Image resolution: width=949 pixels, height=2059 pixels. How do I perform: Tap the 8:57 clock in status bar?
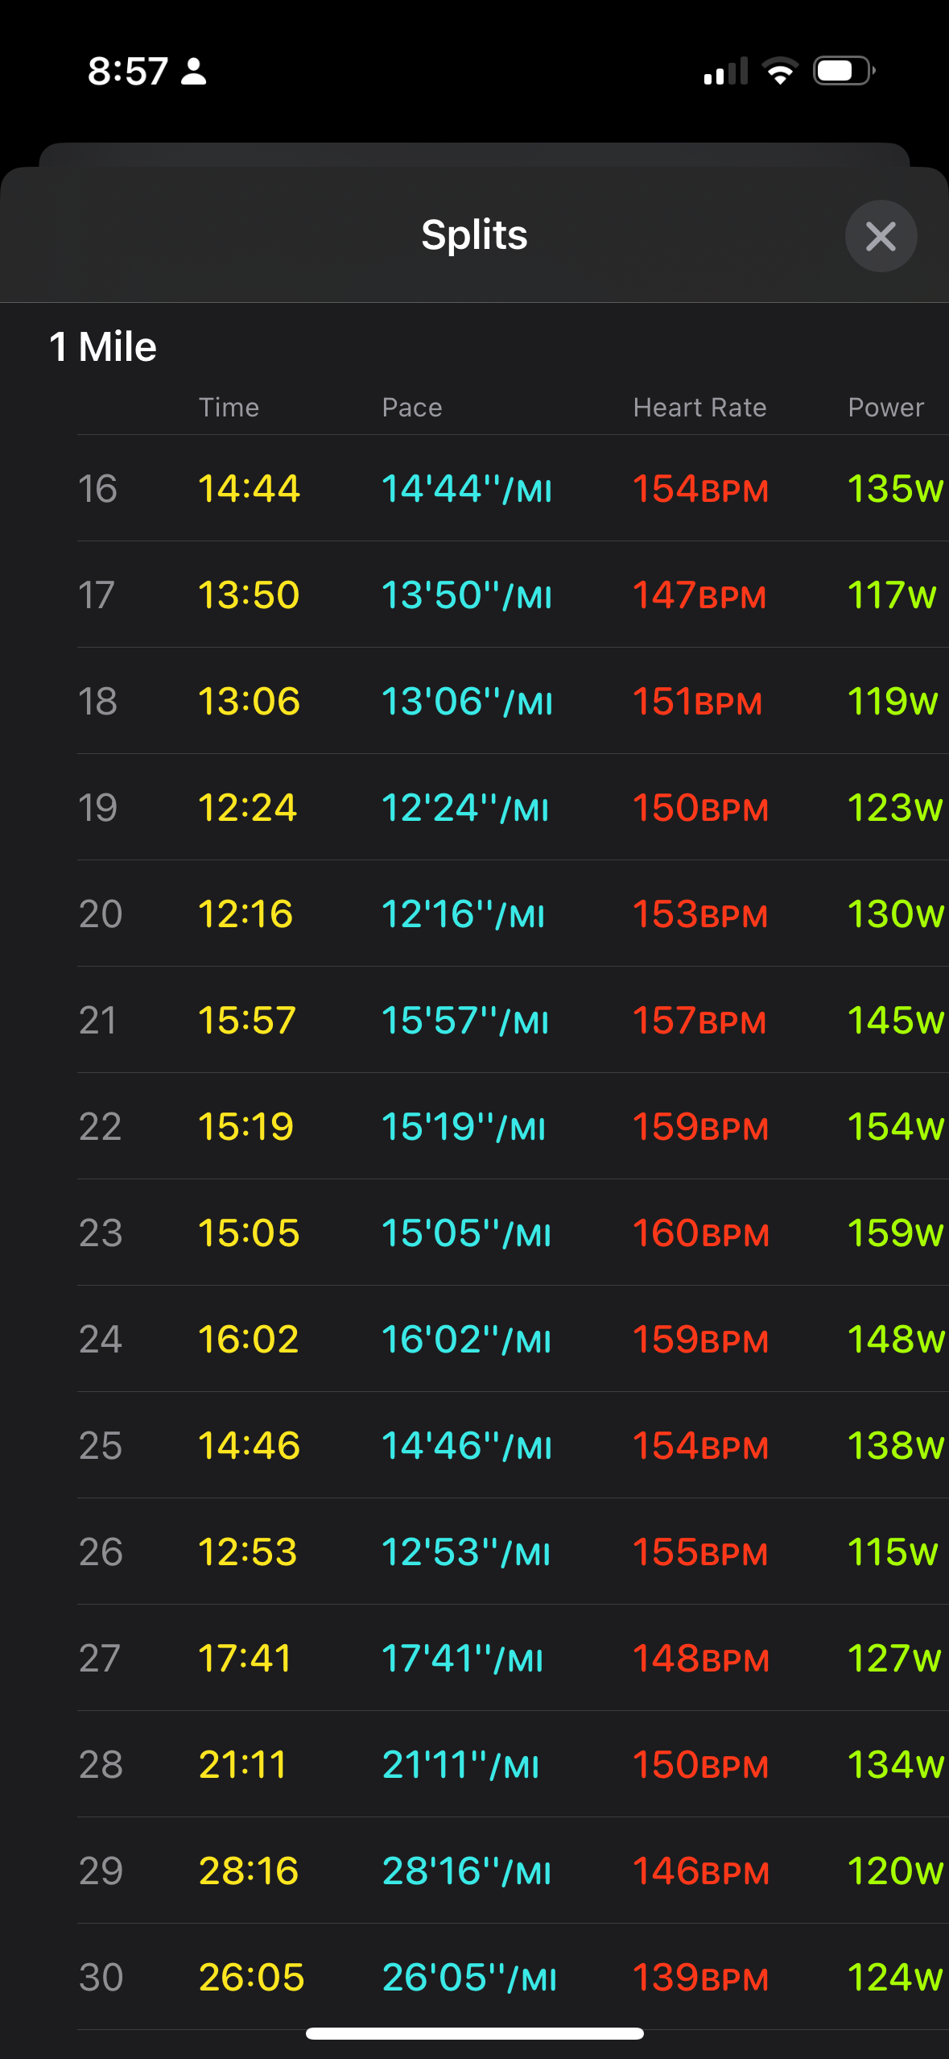coord(127,71)
